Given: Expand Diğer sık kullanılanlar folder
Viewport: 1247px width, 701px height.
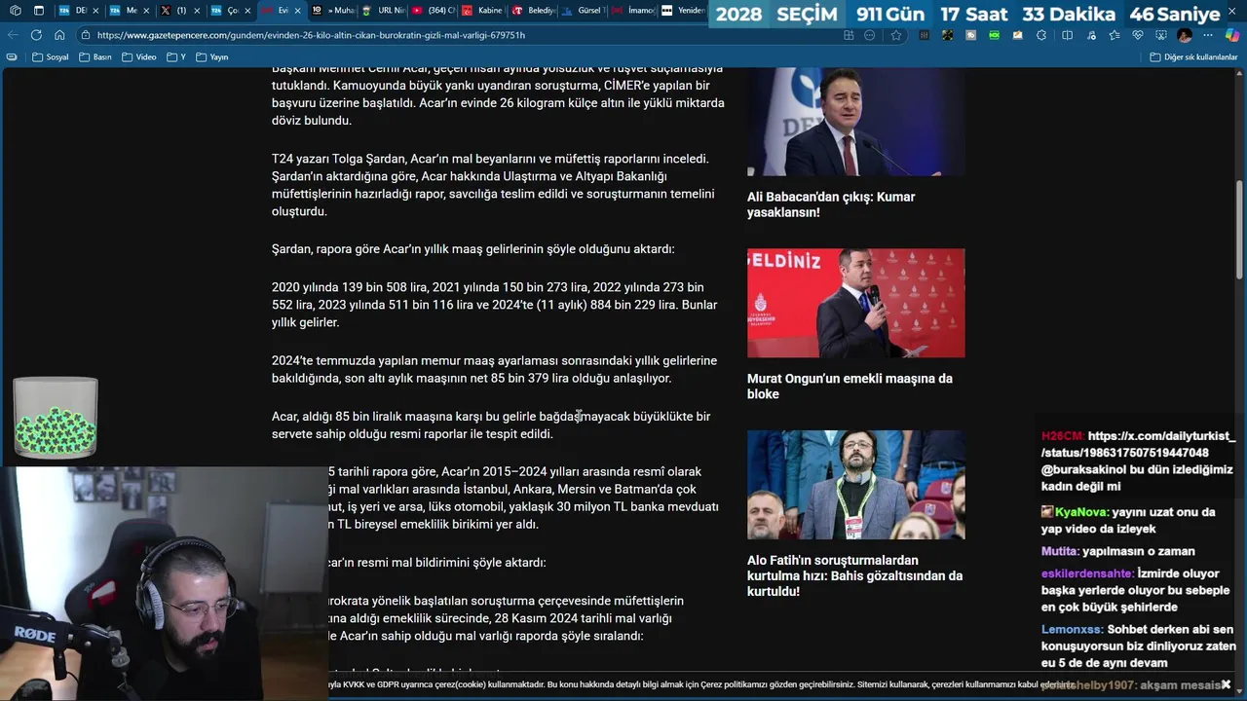Looking at the screenshot, I should [1193, 57].
